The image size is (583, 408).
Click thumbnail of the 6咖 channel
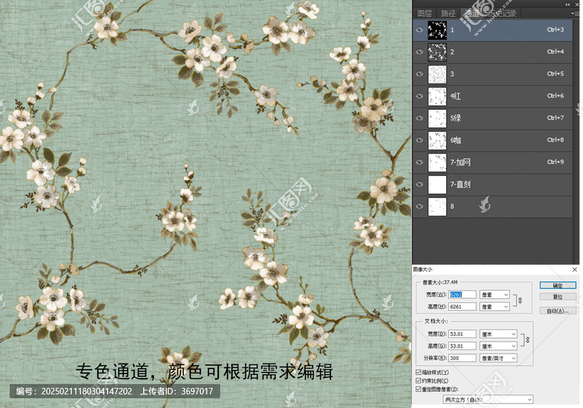pyautogui.click(x=437, y=140)
